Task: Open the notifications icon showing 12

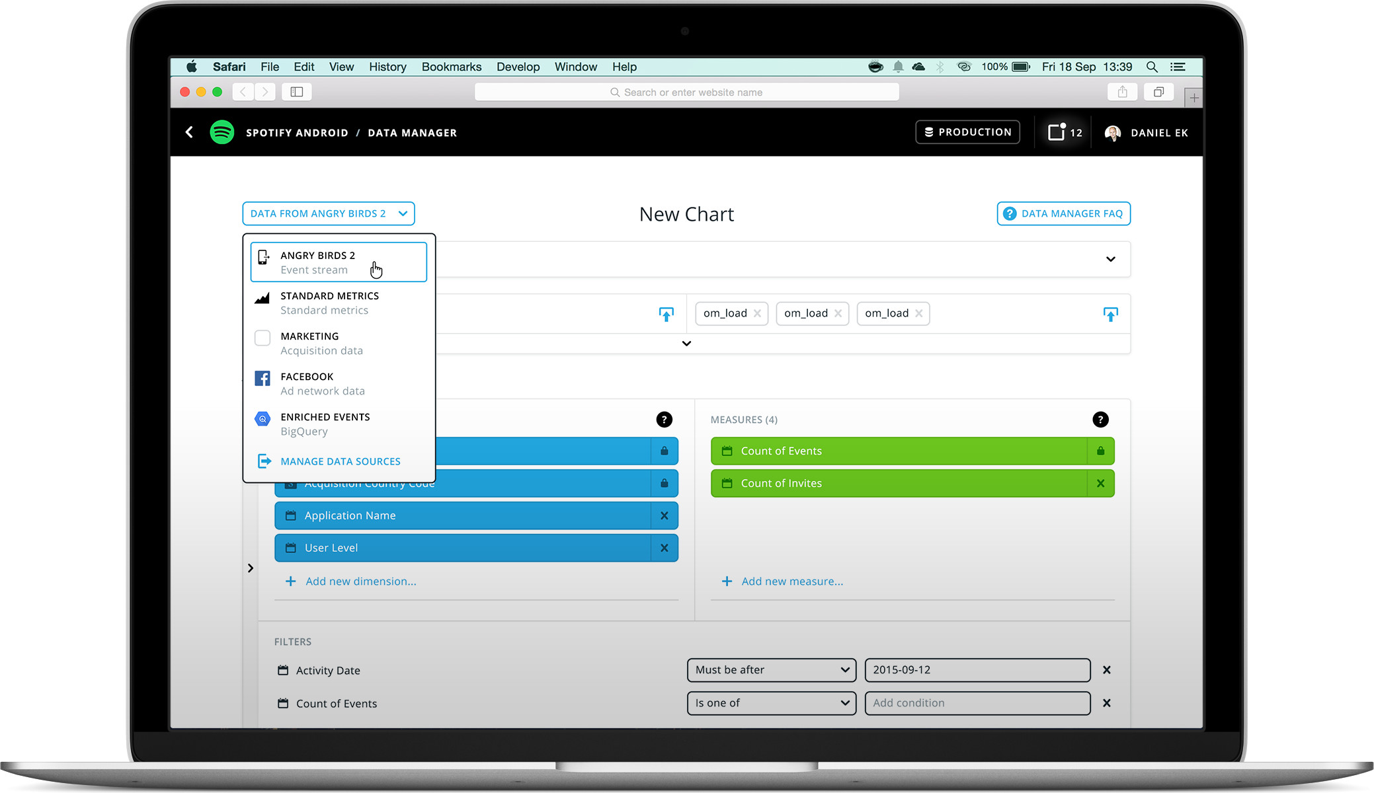Action: (x=1065, y=132)
